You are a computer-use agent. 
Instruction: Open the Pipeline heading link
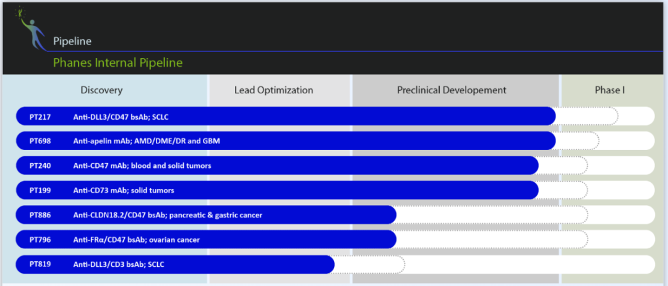tap(72, 41)
